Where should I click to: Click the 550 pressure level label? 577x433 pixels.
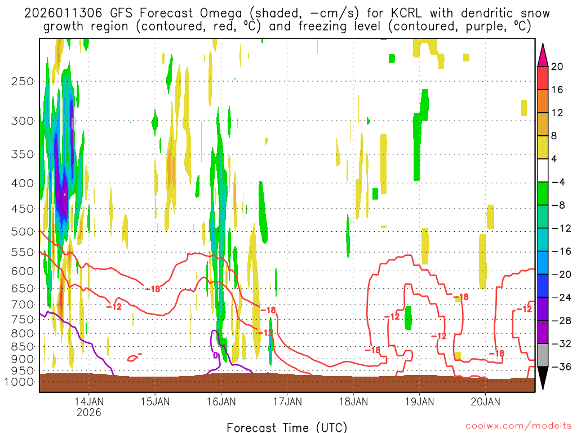23,252
